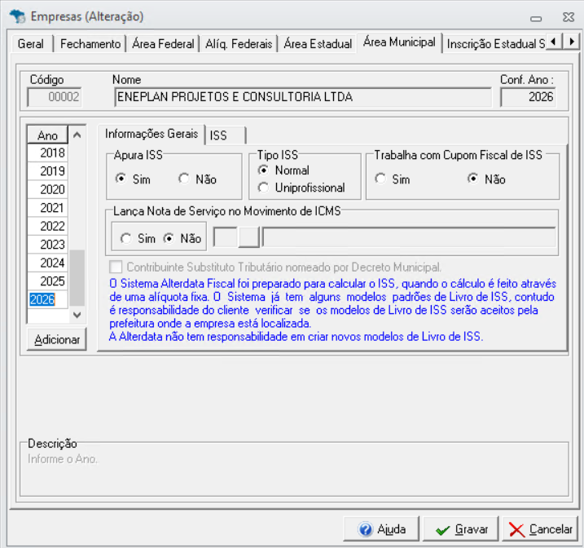Screen dimensions: 584x548
Task: Open the Fechamento tab
Action: (x=90, y=44)
